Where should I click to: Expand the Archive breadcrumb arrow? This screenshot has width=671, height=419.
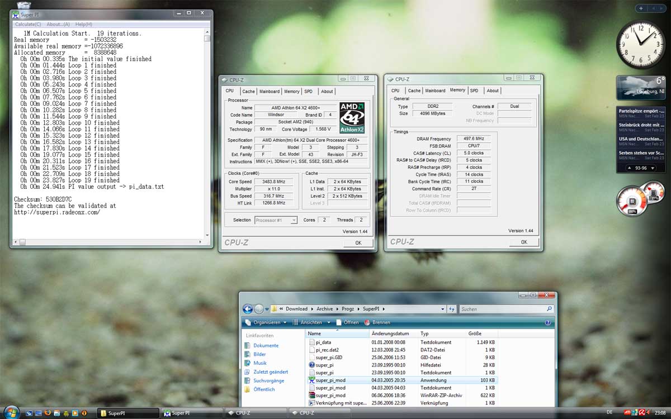(336, 309)
